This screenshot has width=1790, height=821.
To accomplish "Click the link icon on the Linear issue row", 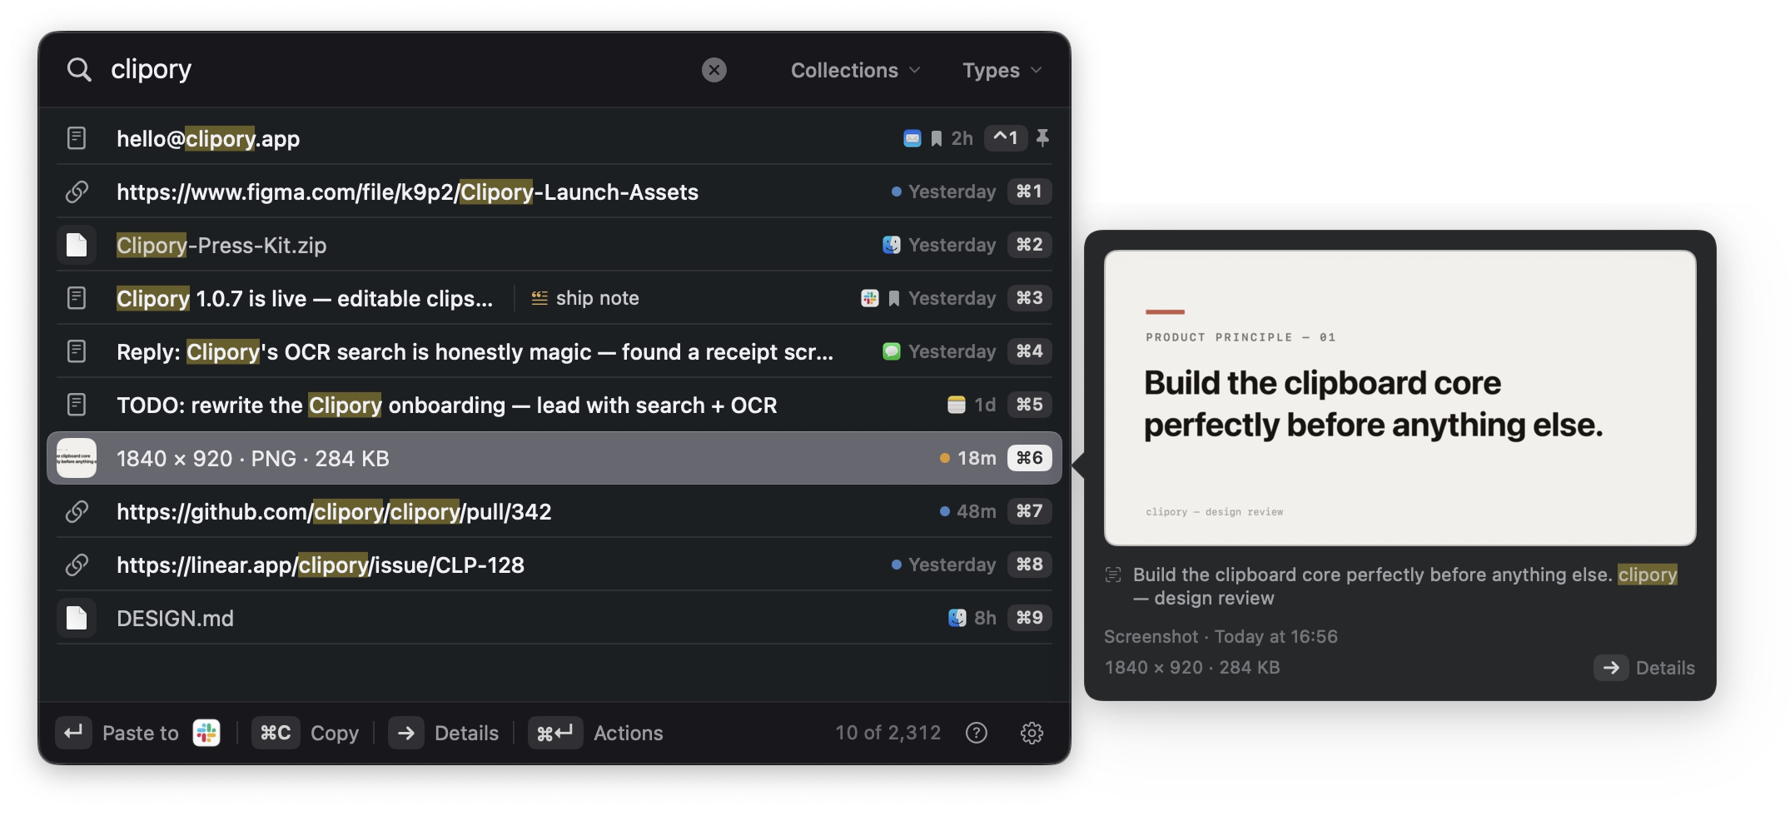I will pyautogui.click(x=77, y=565).
